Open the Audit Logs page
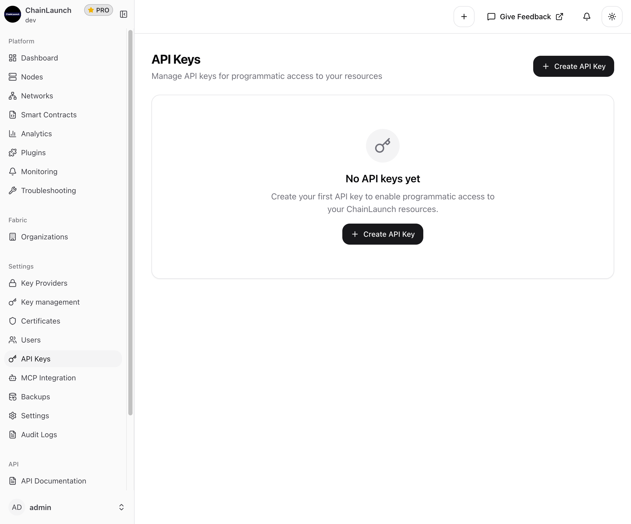 [39, 435]
